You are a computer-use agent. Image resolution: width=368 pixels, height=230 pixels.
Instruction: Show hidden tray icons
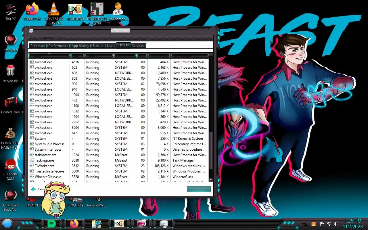304,224
